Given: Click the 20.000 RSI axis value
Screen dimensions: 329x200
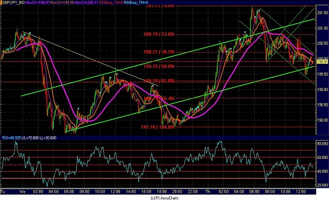Looking at the screenshot, I should point(322,185).
